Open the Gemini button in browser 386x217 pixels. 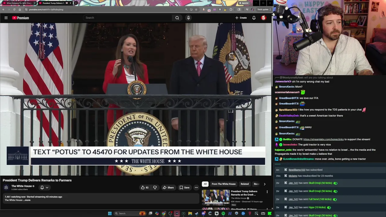point(244,3)
